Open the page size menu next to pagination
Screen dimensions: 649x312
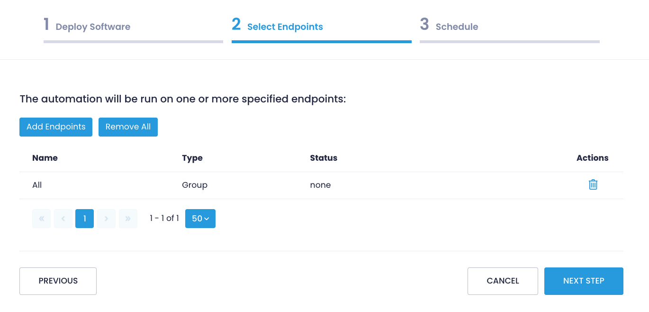point(200,219)
